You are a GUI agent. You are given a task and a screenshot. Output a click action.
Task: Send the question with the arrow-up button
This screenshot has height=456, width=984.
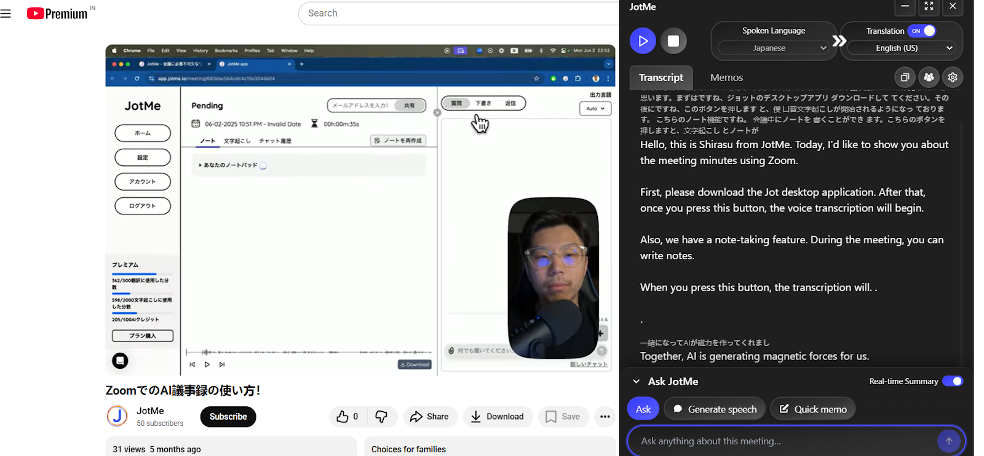pos(949,441)
